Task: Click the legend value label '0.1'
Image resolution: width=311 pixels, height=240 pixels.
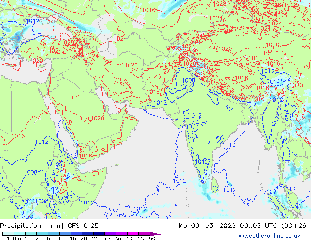Action: click(5, 238)
